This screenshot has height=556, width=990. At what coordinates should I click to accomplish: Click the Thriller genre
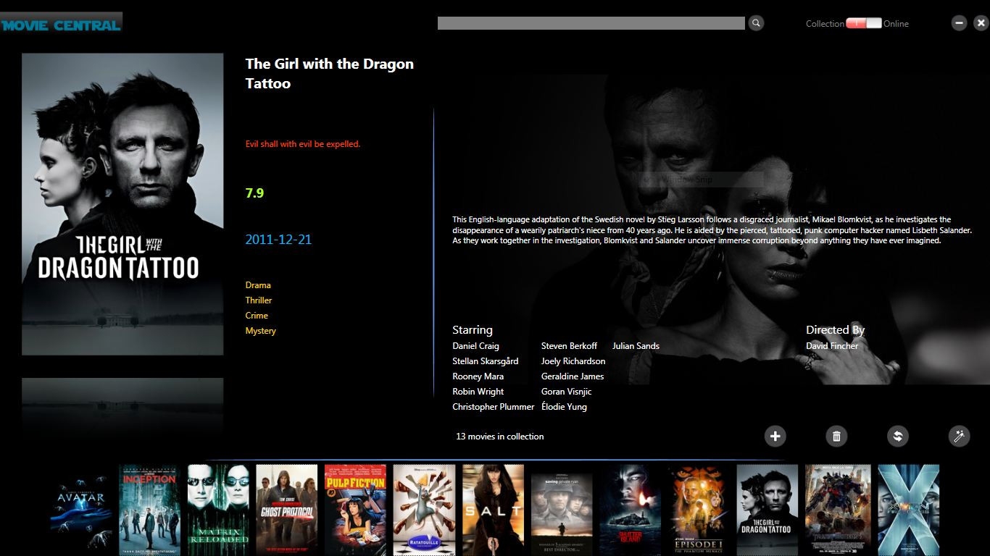(x=259, y=300)
